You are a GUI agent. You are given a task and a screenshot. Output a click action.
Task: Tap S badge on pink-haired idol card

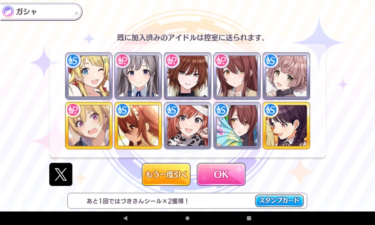(271, 61)
